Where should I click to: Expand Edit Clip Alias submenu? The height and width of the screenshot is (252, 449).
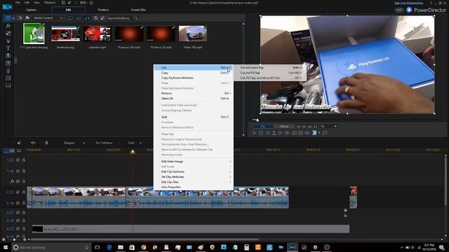tap(194, 182)
